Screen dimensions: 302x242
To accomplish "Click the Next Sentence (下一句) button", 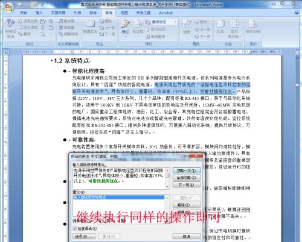I will pyautogui.click(x=187, y=185).
